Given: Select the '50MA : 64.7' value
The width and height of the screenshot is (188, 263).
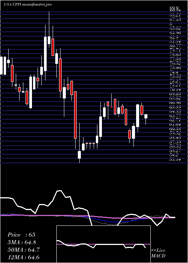Looking at the screenshot, I should click(x=24, y=250).
